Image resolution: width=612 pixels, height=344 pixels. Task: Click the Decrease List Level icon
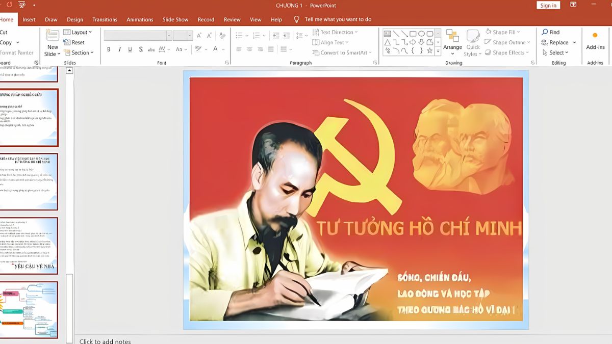pyautogui.click(x=276, y=36)
